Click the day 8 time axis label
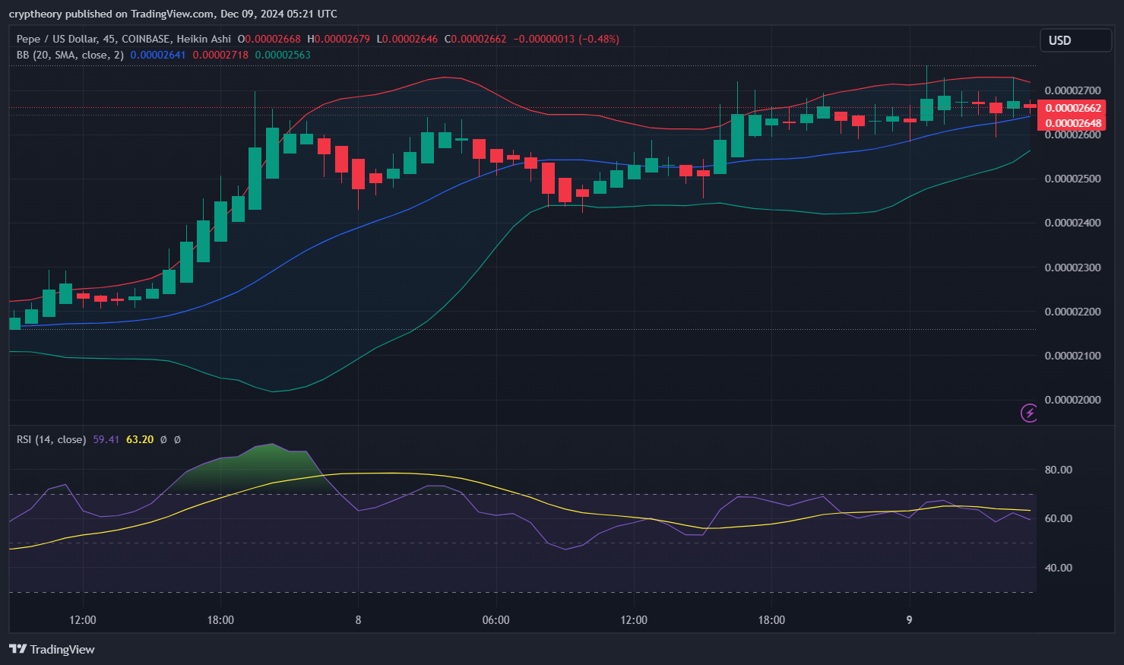Viewport: 1124px width, 665px height. 358,620
